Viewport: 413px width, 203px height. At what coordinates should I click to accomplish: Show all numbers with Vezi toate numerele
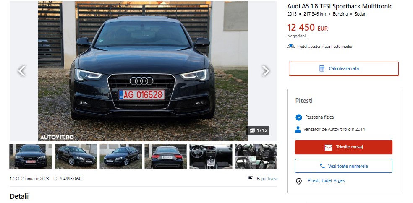343,166
